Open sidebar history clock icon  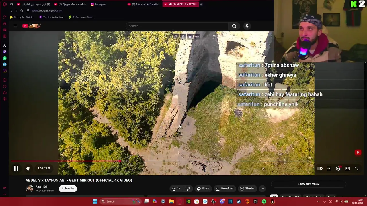coord(5,86)
